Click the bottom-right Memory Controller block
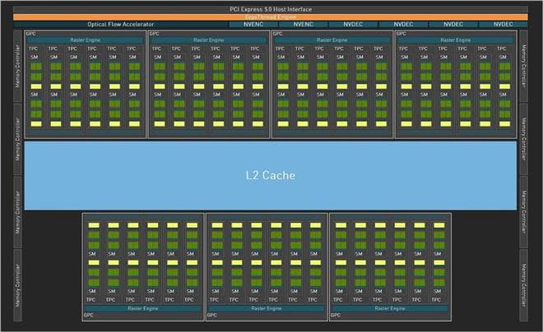Screen dimensions: 543x332 tap(522, 288)
